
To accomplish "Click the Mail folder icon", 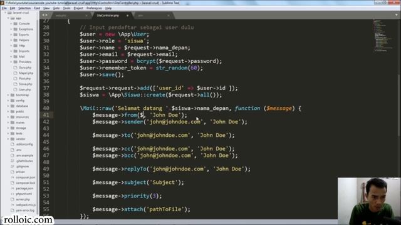I will (x=15, y=56).
